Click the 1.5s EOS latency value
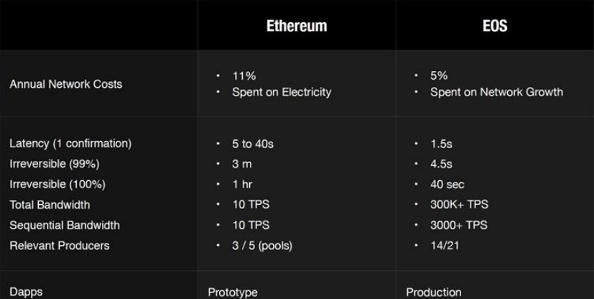 (x=441, y=144)
